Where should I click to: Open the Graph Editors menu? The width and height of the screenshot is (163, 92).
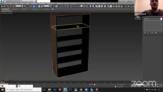click(x=51, y=4)
